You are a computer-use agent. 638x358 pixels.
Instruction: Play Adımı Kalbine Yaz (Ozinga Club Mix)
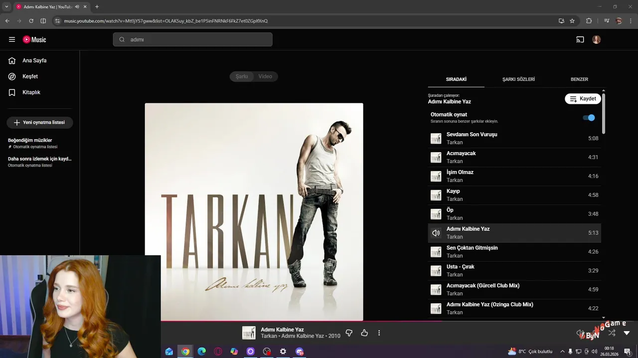(x=514, y=308)
